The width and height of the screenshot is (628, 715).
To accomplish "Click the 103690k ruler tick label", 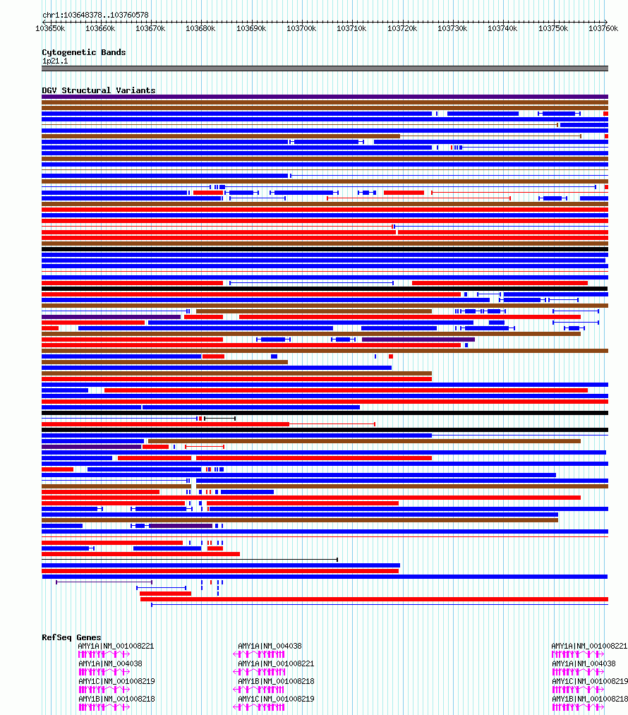I will click(x=251, y=28).
